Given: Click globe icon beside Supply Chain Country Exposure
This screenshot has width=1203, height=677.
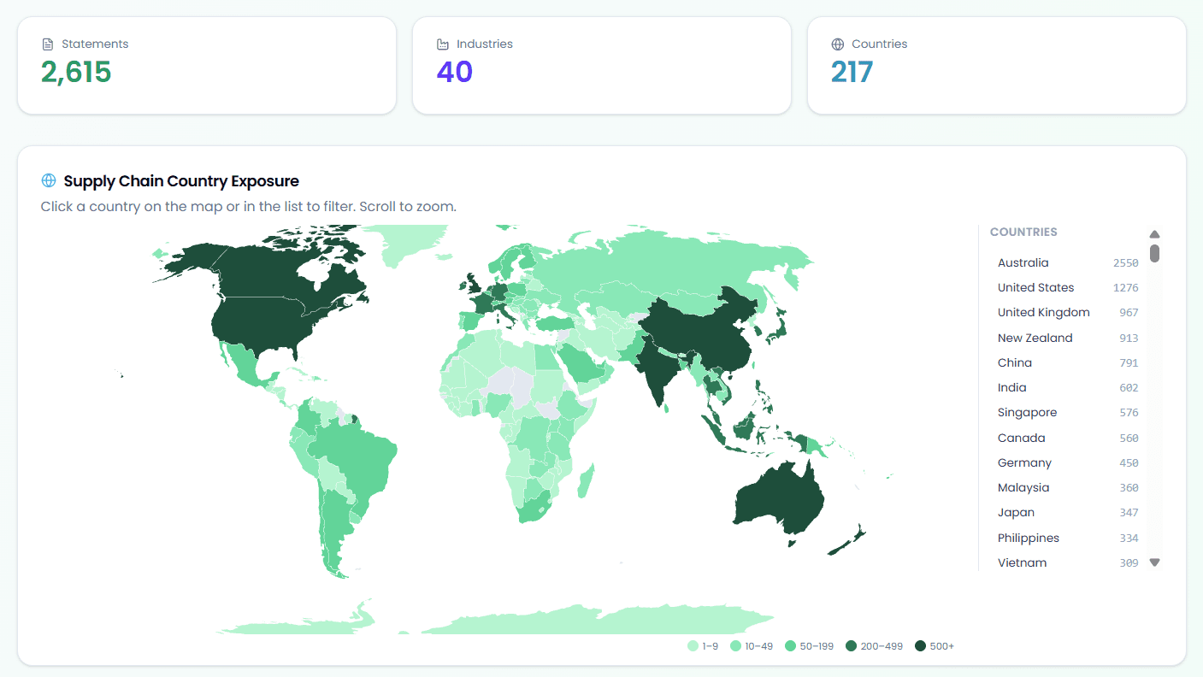Looking at the screenshot, I should (x=49, y=180).
